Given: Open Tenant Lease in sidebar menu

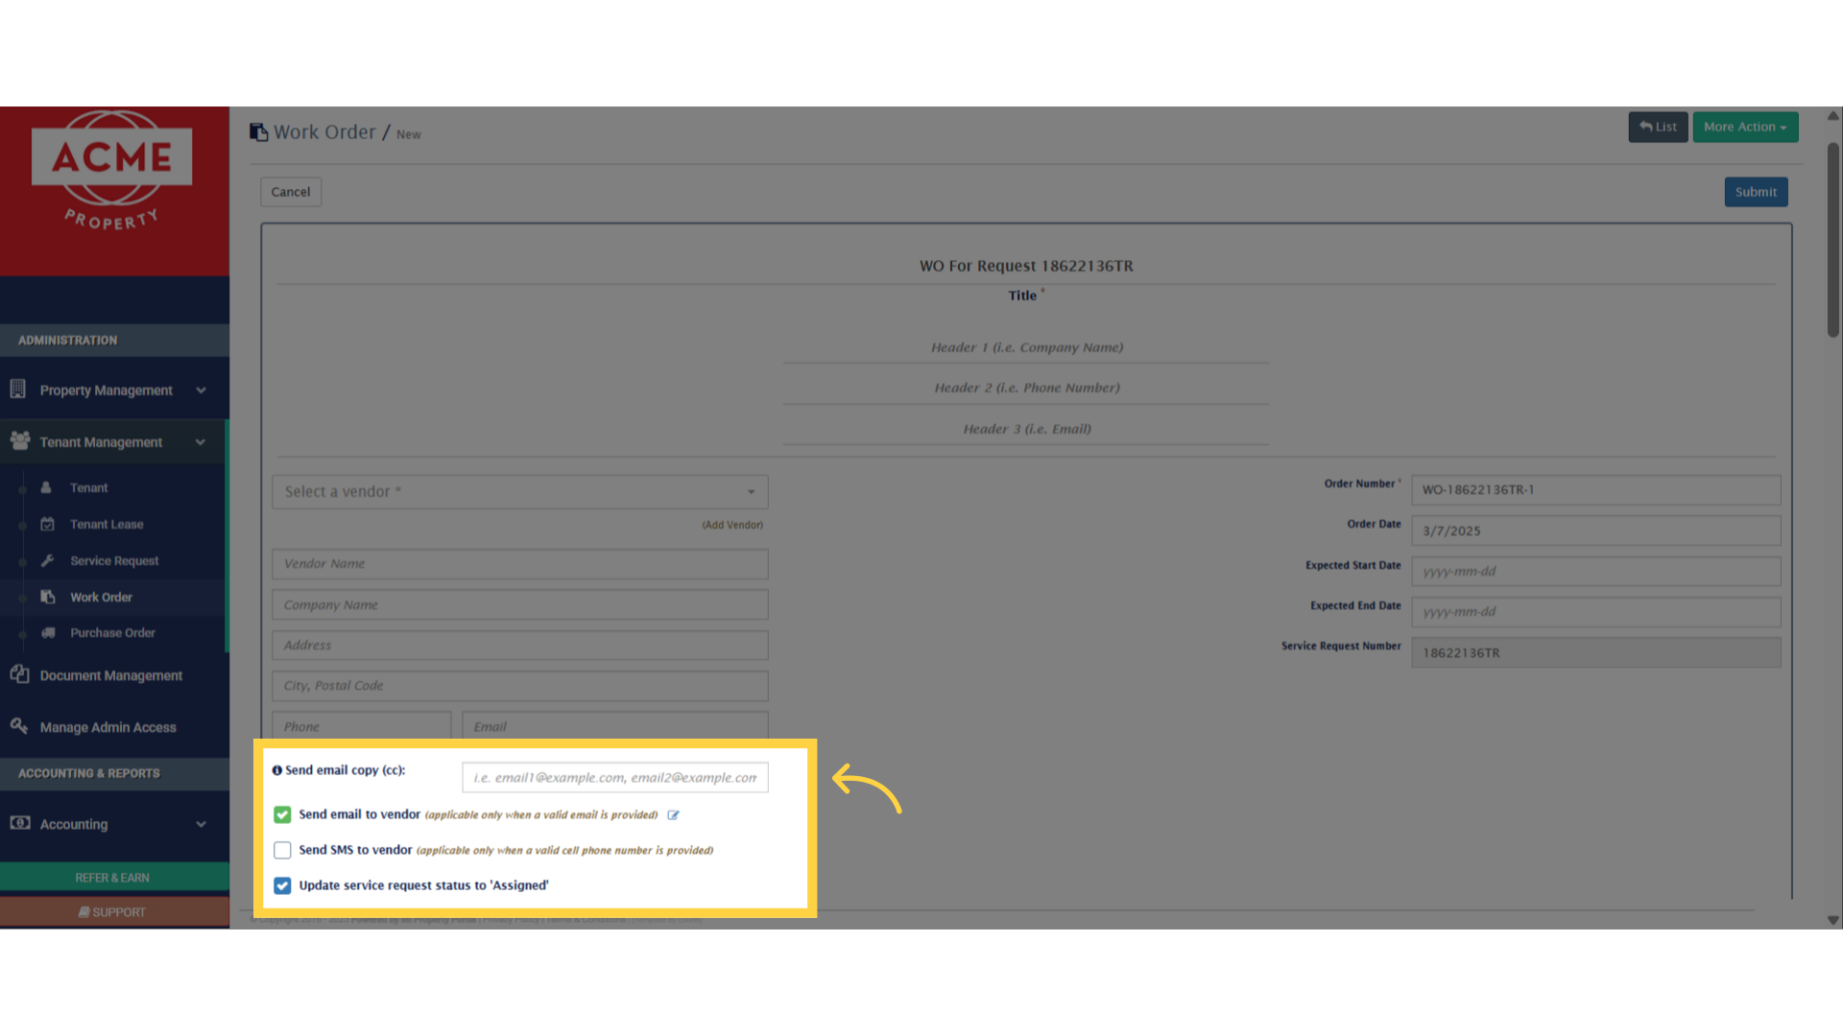Looking at the screenshot, I should click(107, 525).
